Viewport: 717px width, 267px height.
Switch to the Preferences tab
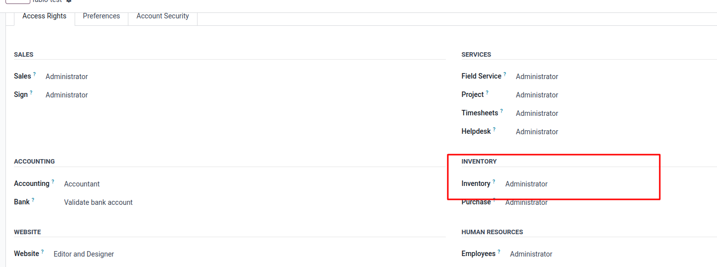[x=102, y=16]
